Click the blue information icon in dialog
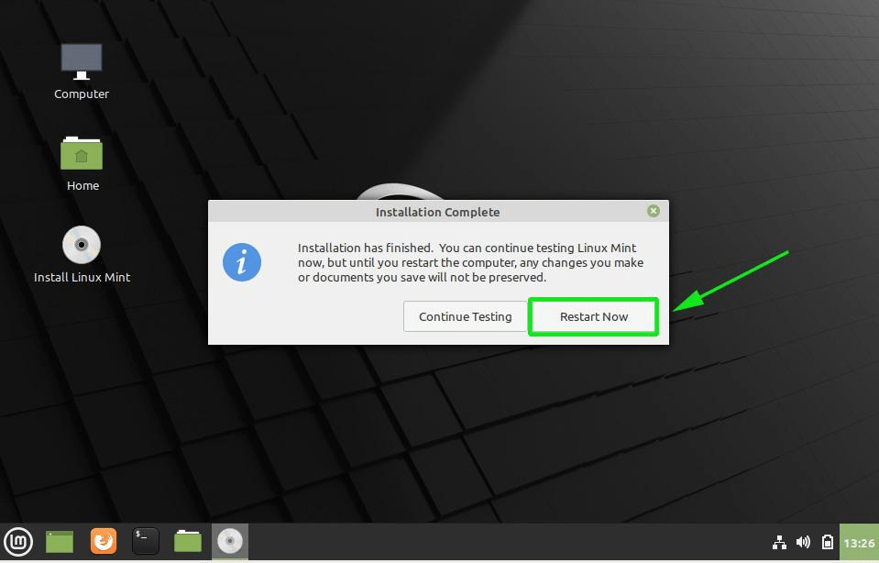The image size is (879, 563). click(242, 262)
